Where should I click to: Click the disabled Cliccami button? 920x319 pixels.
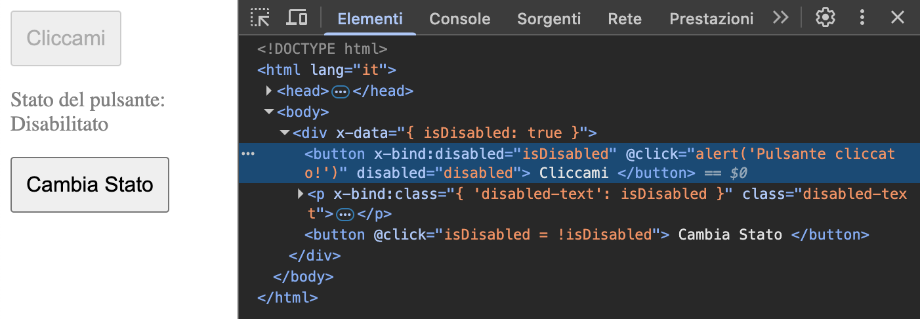66,38
